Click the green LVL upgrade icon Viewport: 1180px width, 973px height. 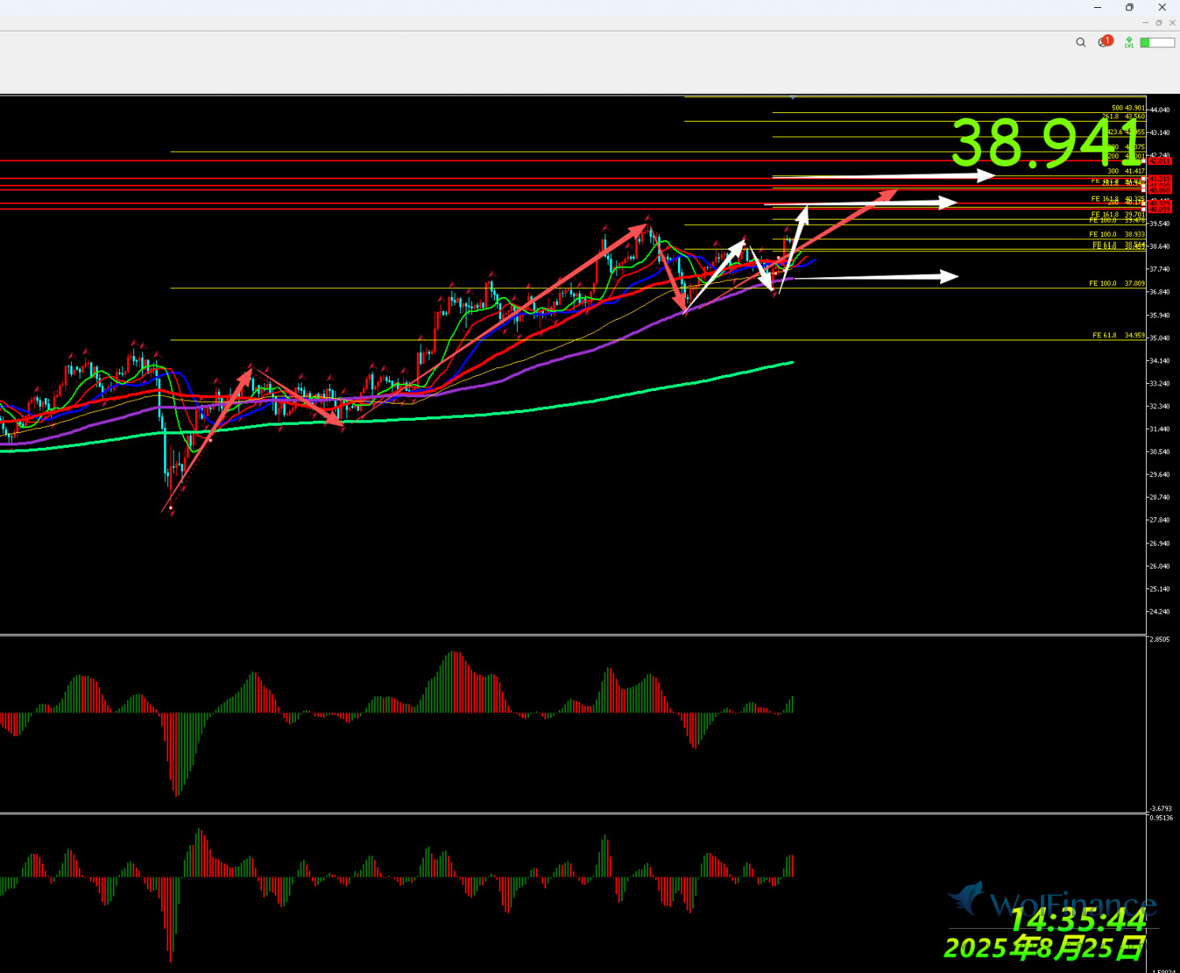(1129, 43)
